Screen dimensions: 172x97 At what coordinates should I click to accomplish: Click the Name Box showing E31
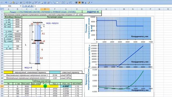tap(10, 6)
